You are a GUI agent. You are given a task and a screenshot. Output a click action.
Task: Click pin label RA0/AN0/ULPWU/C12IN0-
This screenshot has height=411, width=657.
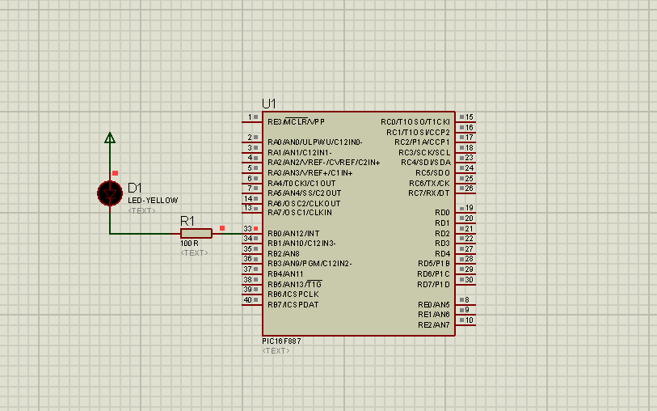coord(315,142)
